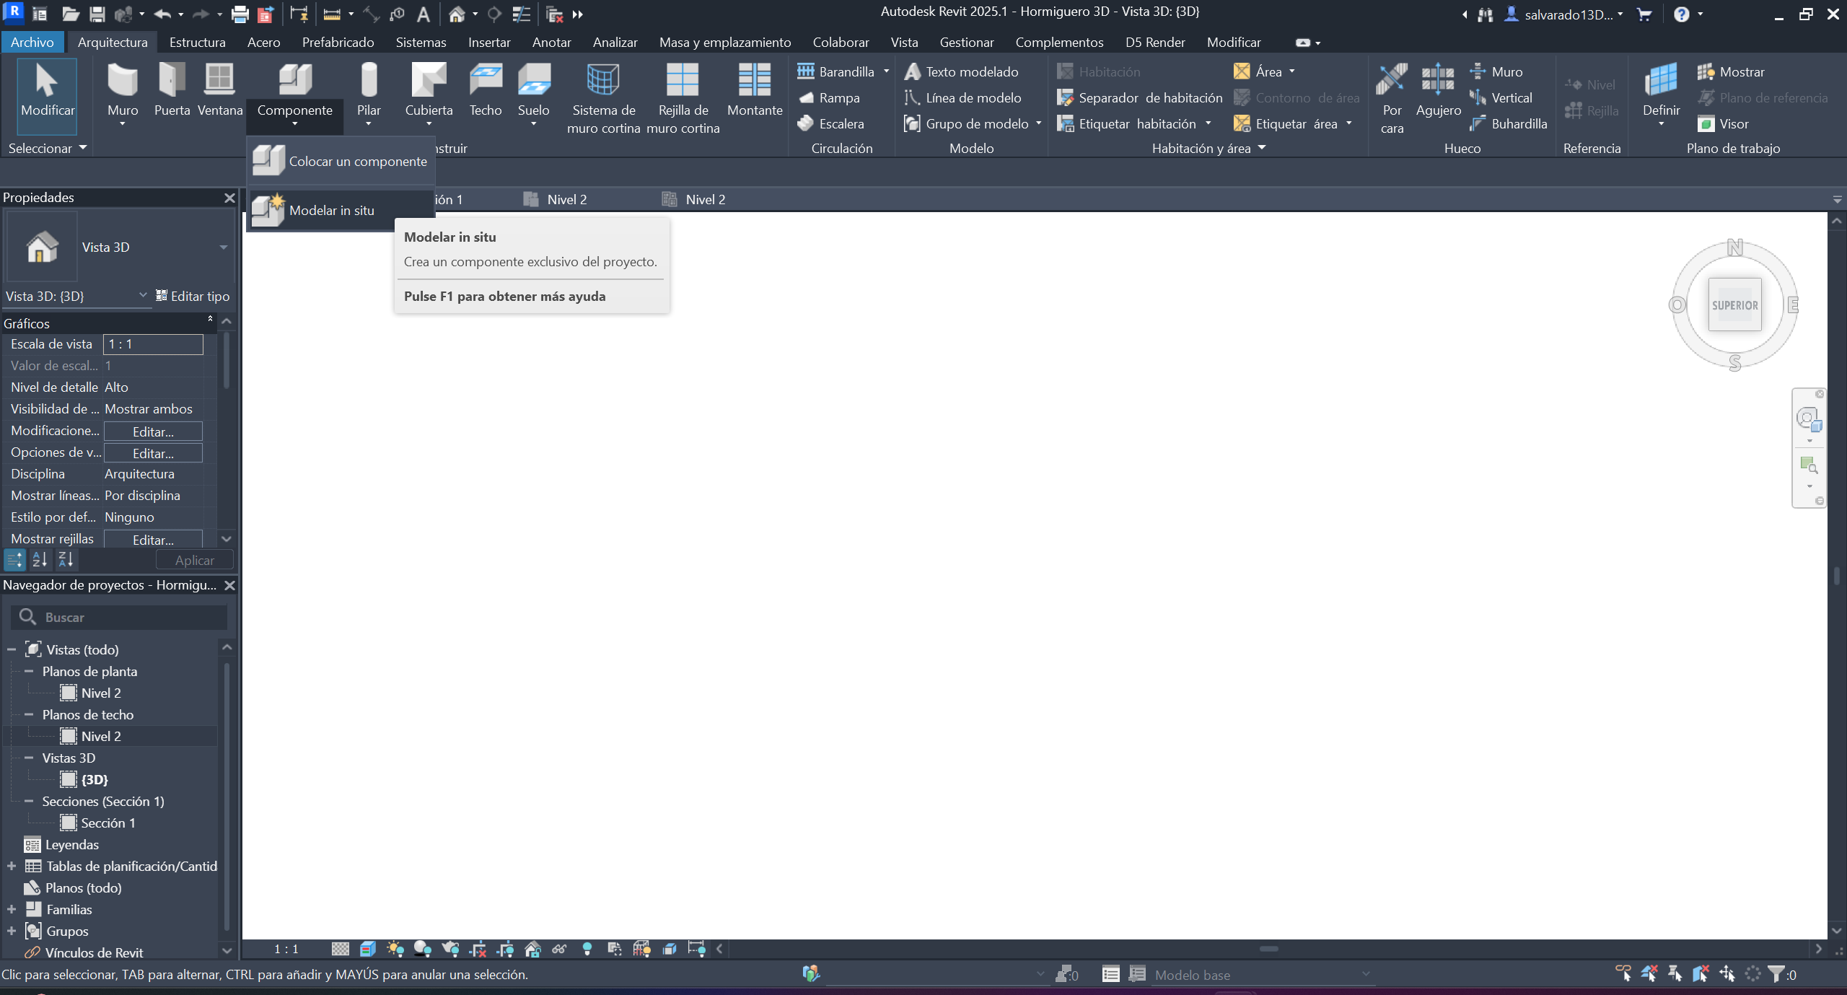
Task: Click Editar button for Mostrar rejillas
Action: (x=153, y=539)
